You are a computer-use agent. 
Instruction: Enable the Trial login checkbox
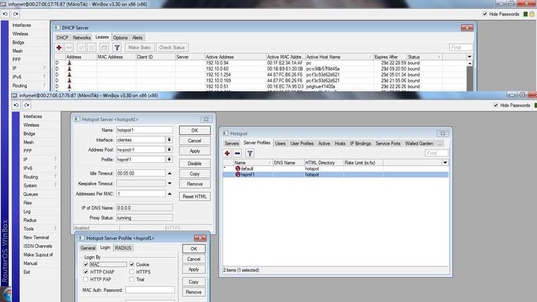pyautogui.click(x=132, y=279)
